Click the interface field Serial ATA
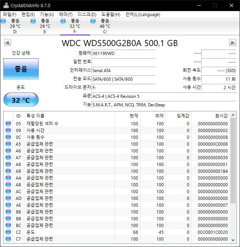 coord(123,70)
